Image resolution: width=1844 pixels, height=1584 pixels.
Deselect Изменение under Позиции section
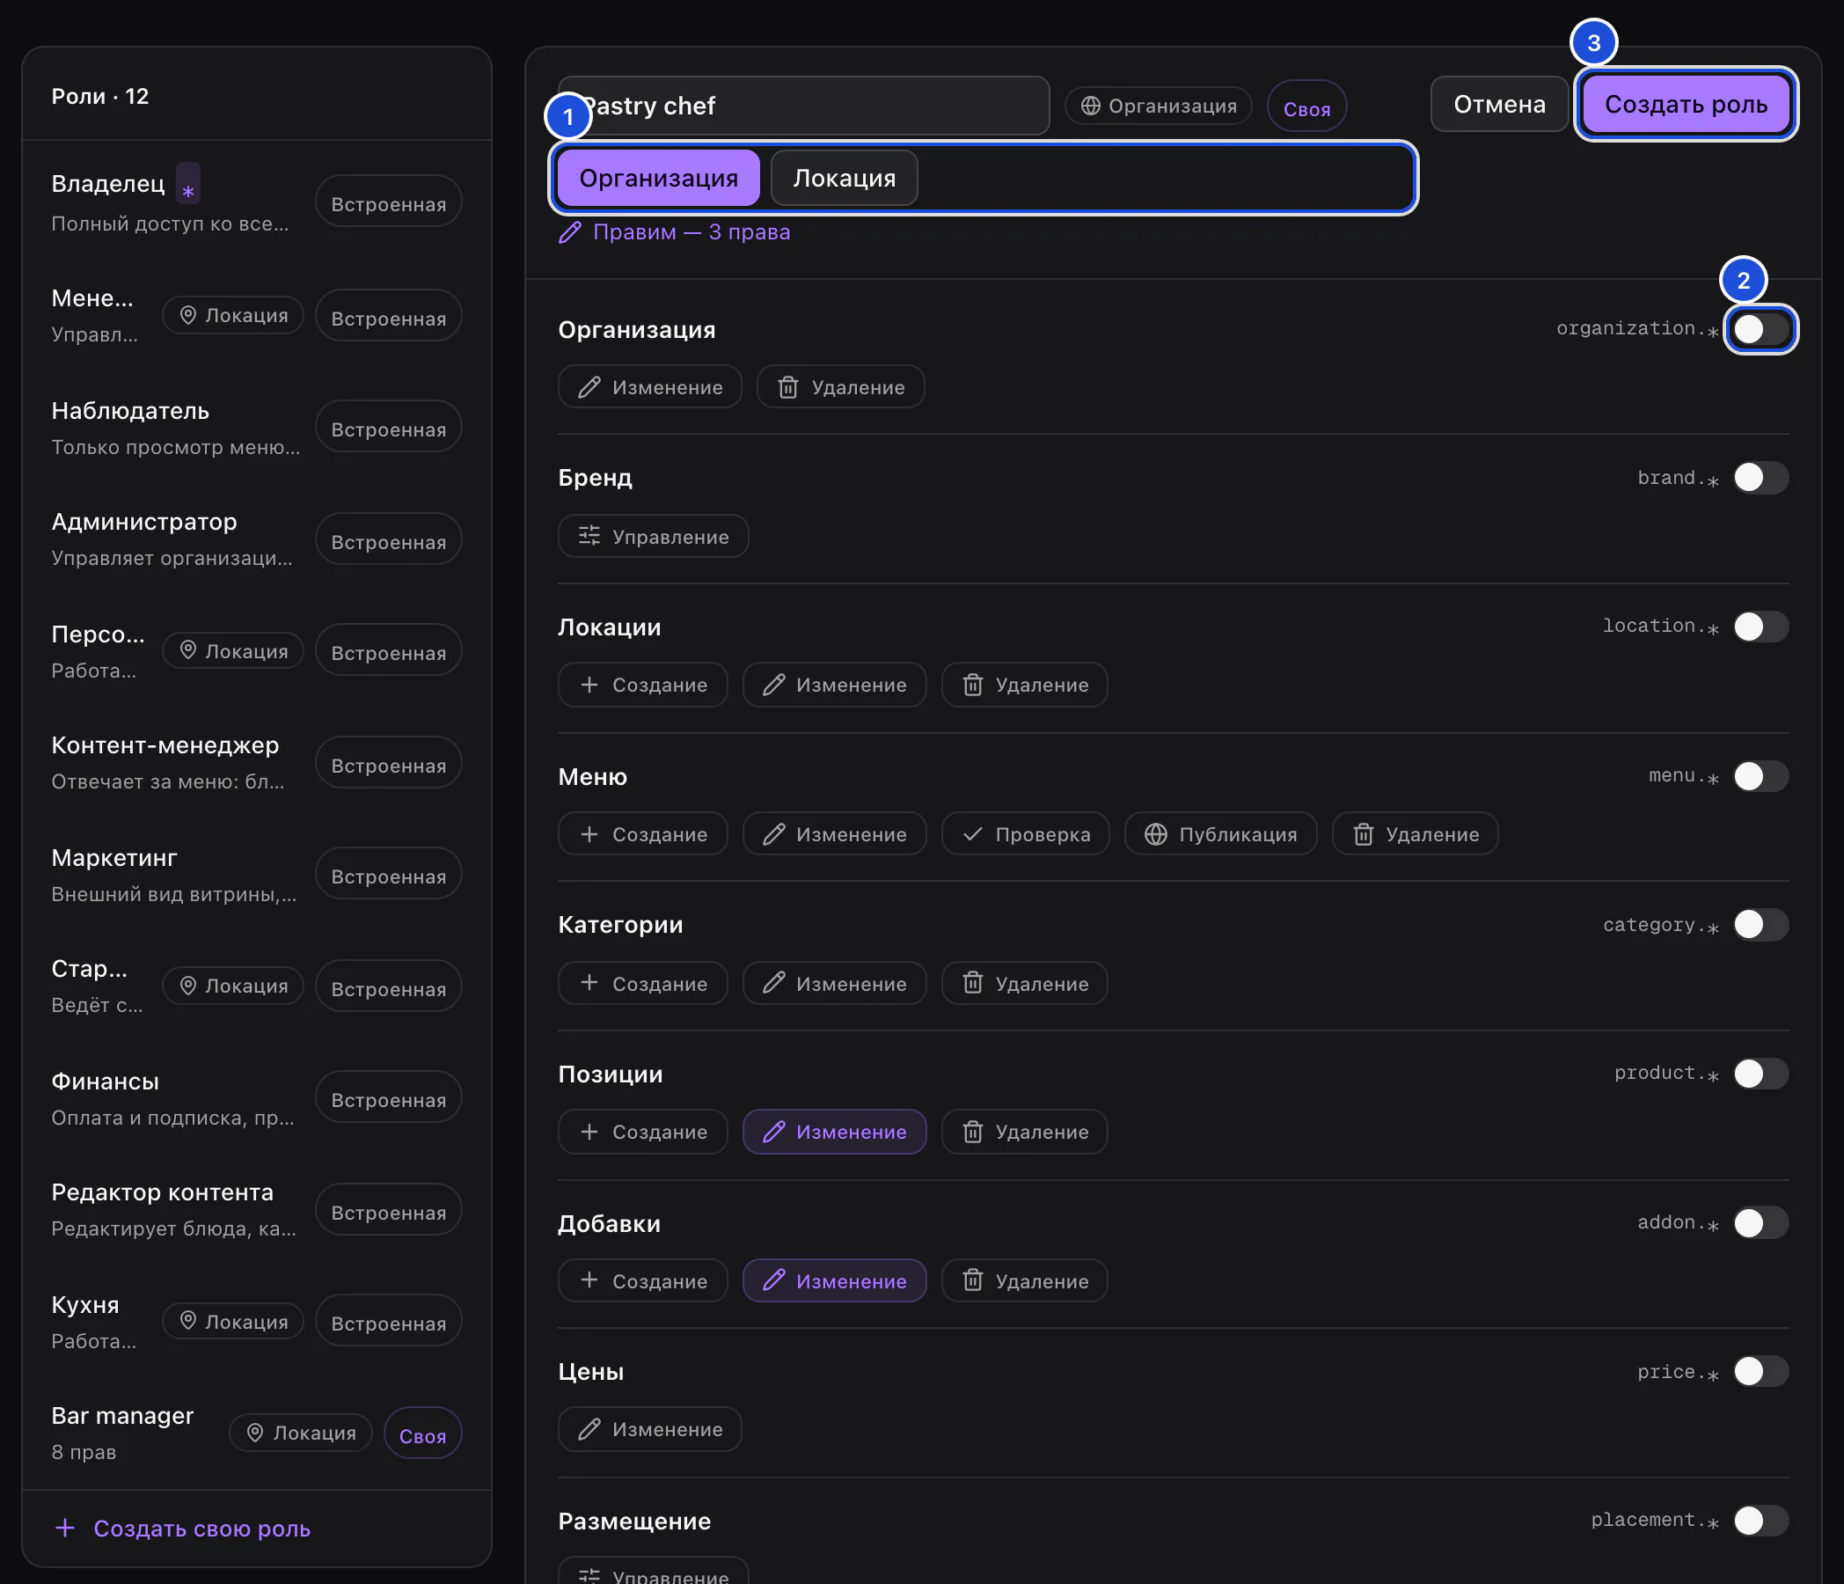[834, 1132]
